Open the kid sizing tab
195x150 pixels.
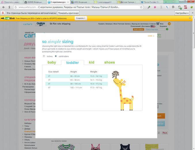[x=92, y=62]
